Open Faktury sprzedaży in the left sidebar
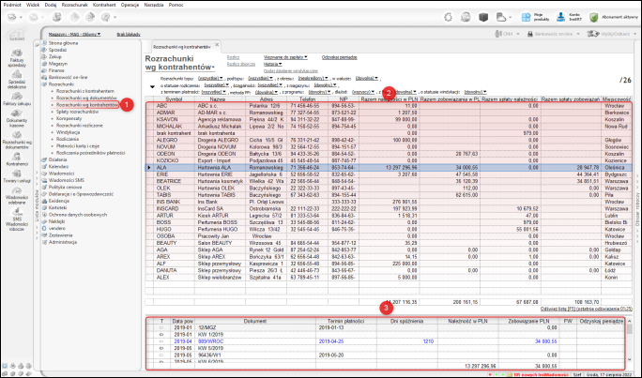Image resolution: width=642 pixels, height=378 pixels. pyautogui.click(x=18, y=58)
